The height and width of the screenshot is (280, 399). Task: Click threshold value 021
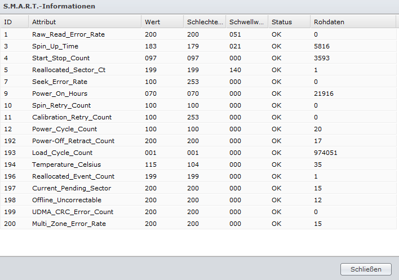235,46
